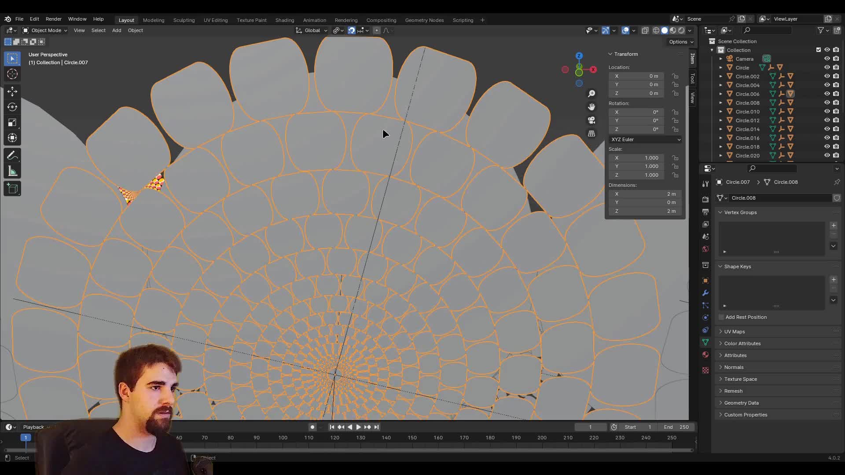Enable Add Rest Position checkbox
845x475 pixels.
[x=721, y=317]
